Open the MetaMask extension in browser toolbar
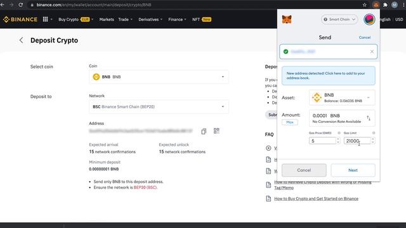The image size is (406, 228). [376, 5]
